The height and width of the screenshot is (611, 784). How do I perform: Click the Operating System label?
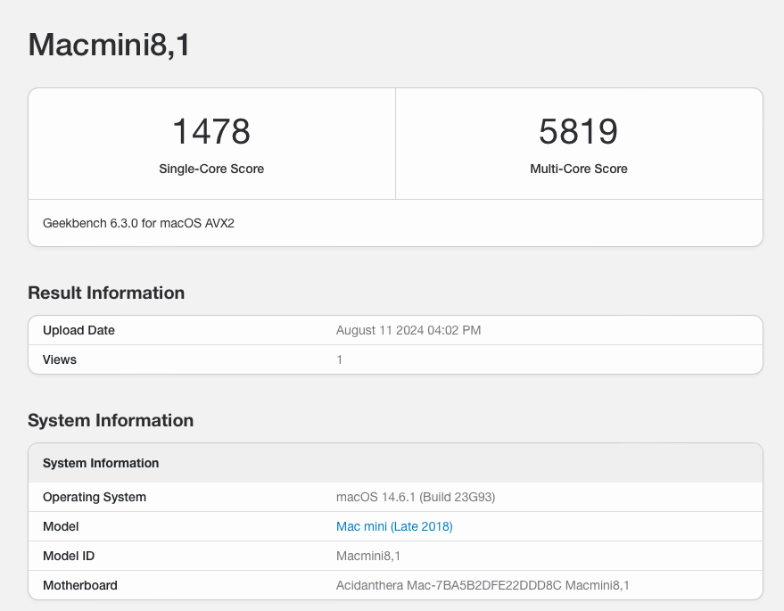click(x=95, y=497)
